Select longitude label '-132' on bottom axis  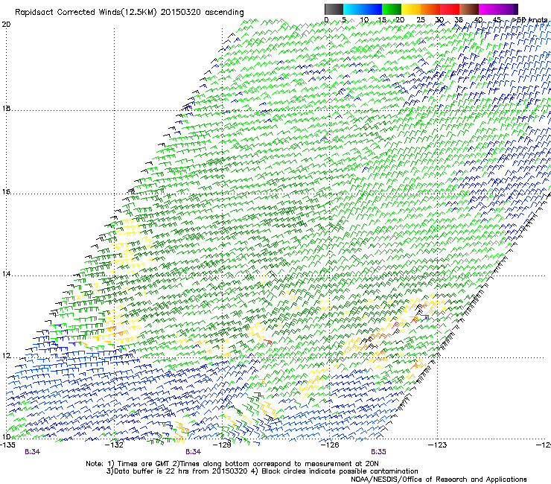[115, 445]
